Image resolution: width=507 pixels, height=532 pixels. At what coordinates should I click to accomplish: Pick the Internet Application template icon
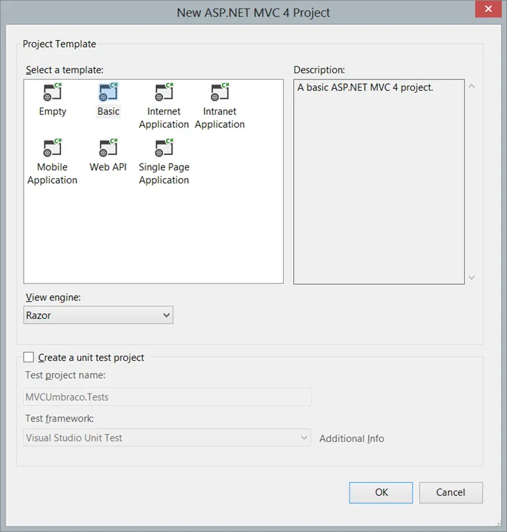coord(164,93)
